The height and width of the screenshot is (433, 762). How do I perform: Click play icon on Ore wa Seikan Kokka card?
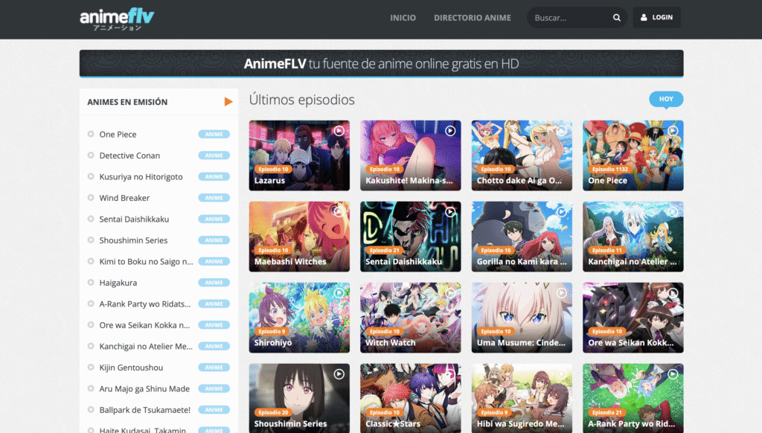tap(673, 293)
